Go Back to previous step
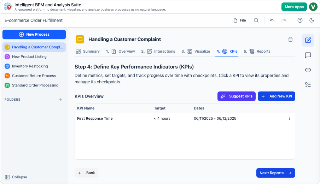The height and width of the screenshot is (184, 320). pyautogui.click(x=86, y=173)
